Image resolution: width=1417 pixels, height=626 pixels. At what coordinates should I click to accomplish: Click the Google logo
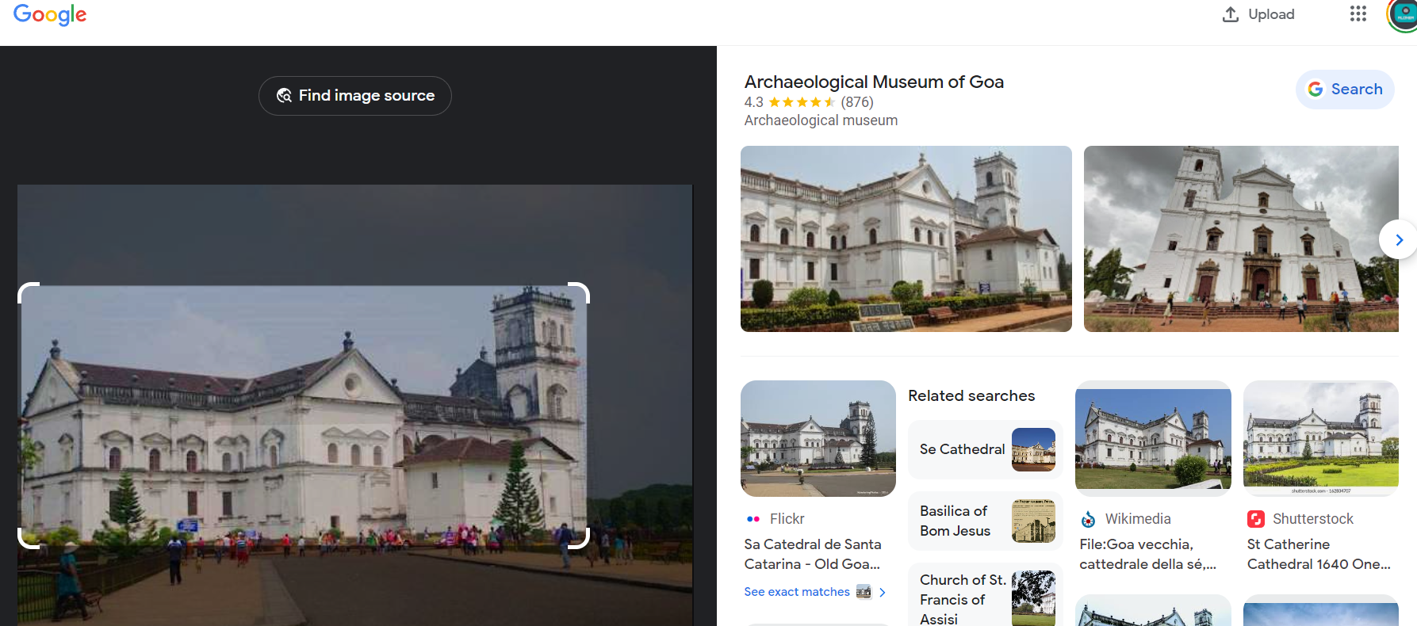click(50, 14)
